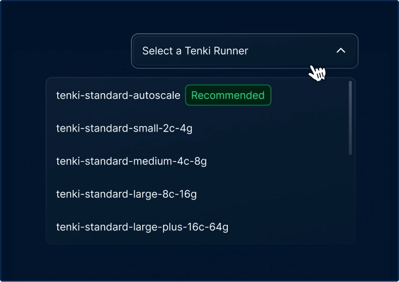The height and width of the screenshot is (282, 399).
Task: Pick the tenki-standard-medium-4c-8g option
Action: click(132, 161)
